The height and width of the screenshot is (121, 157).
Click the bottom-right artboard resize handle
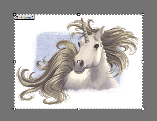point(143,109)
